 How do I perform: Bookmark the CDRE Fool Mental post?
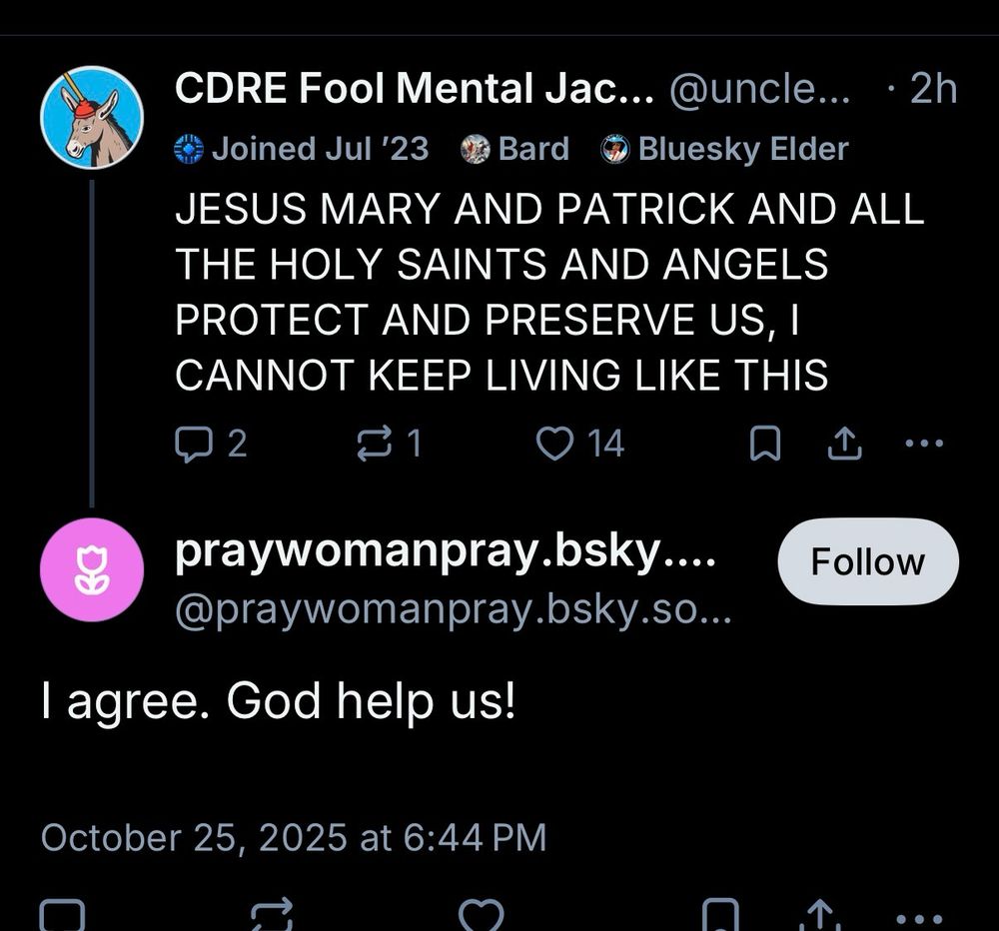(x=764, y=443)
